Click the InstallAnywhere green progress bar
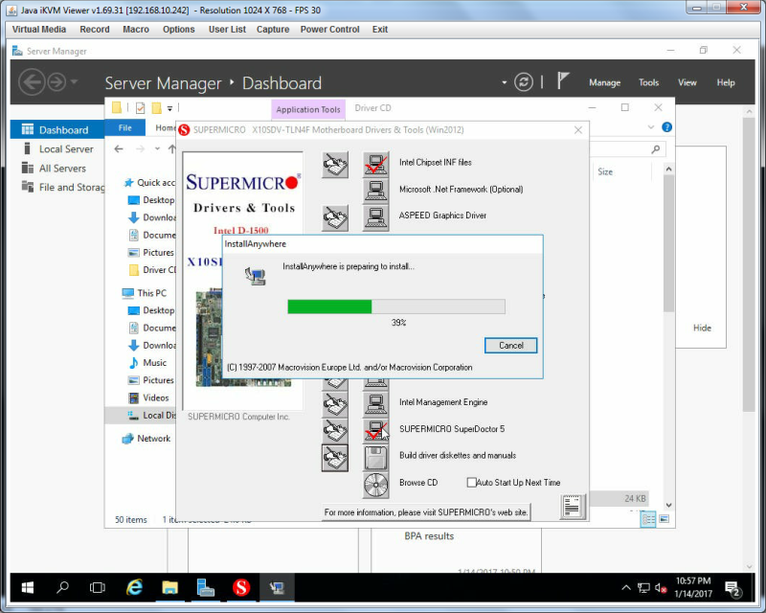 pyautogui.click(x=396, y=306)
